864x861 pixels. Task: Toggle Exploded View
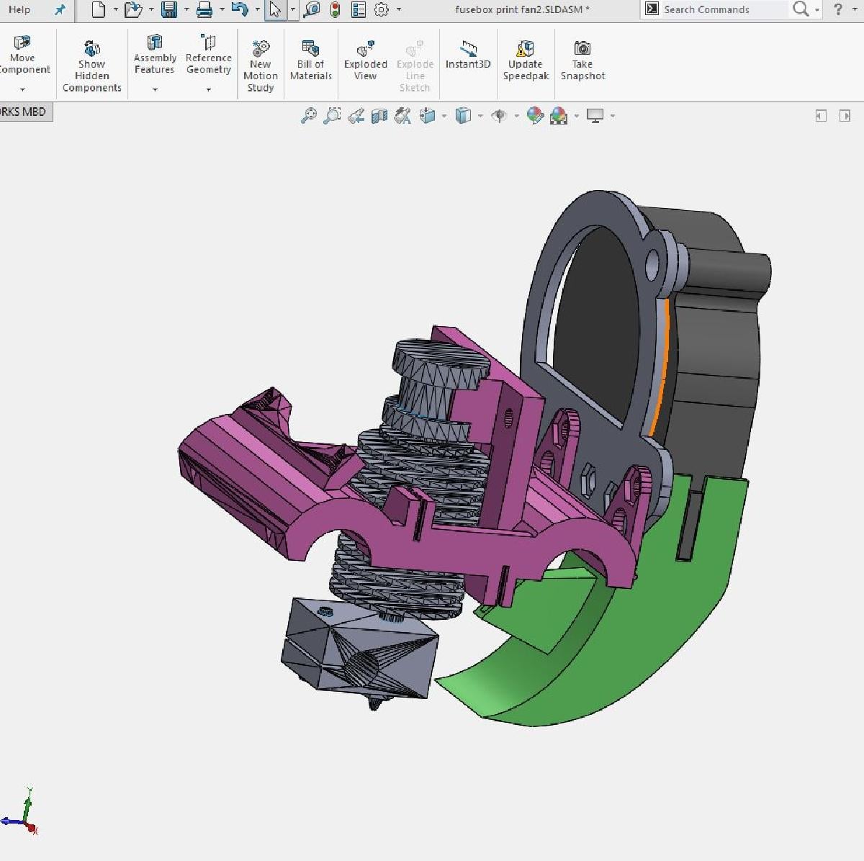pyautogui.click(x=365, y=60)
